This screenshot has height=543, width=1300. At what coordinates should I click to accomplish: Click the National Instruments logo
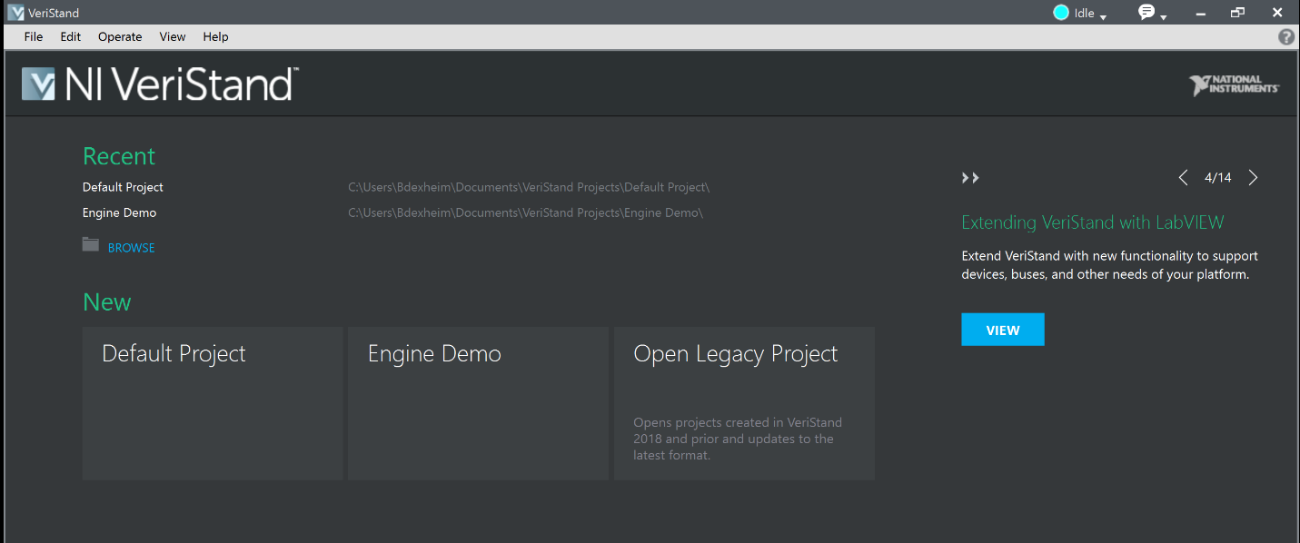click(1234, 86)
